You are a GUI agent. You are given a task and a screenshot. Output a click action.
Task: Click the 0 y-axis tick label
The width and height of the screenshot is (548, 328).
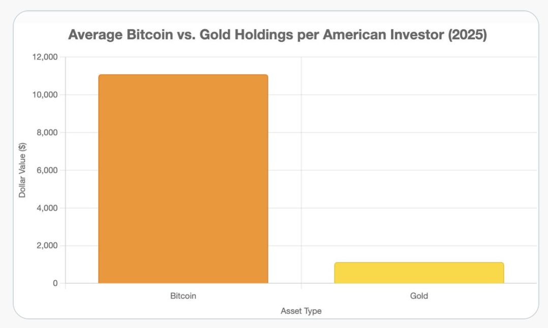[55, 283]
